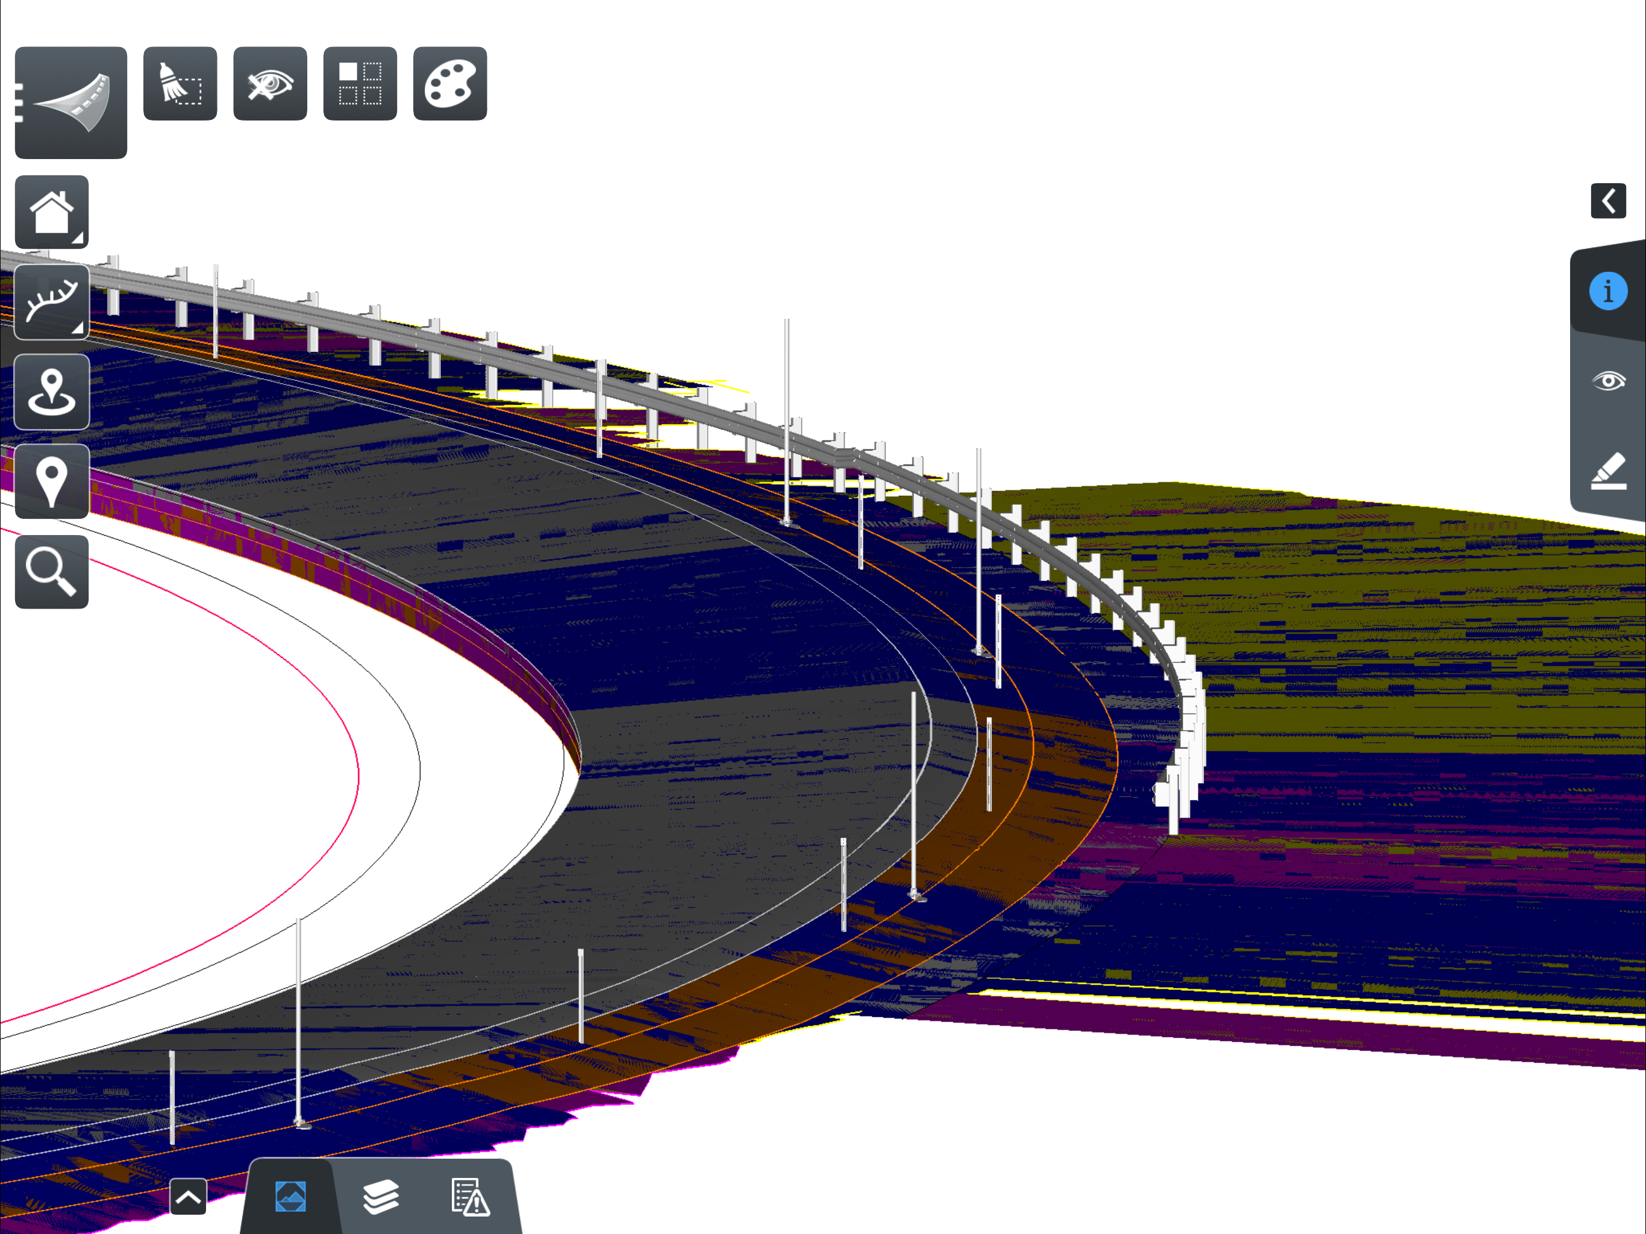The image size is (1646, 1234).
Task: Switch to the layers stack tab
Action: (381, 1197)
